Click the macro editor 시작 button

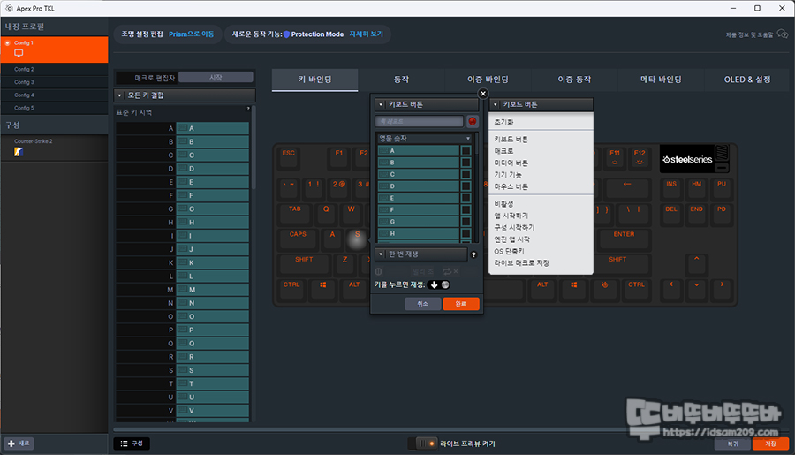pos(216,77)
